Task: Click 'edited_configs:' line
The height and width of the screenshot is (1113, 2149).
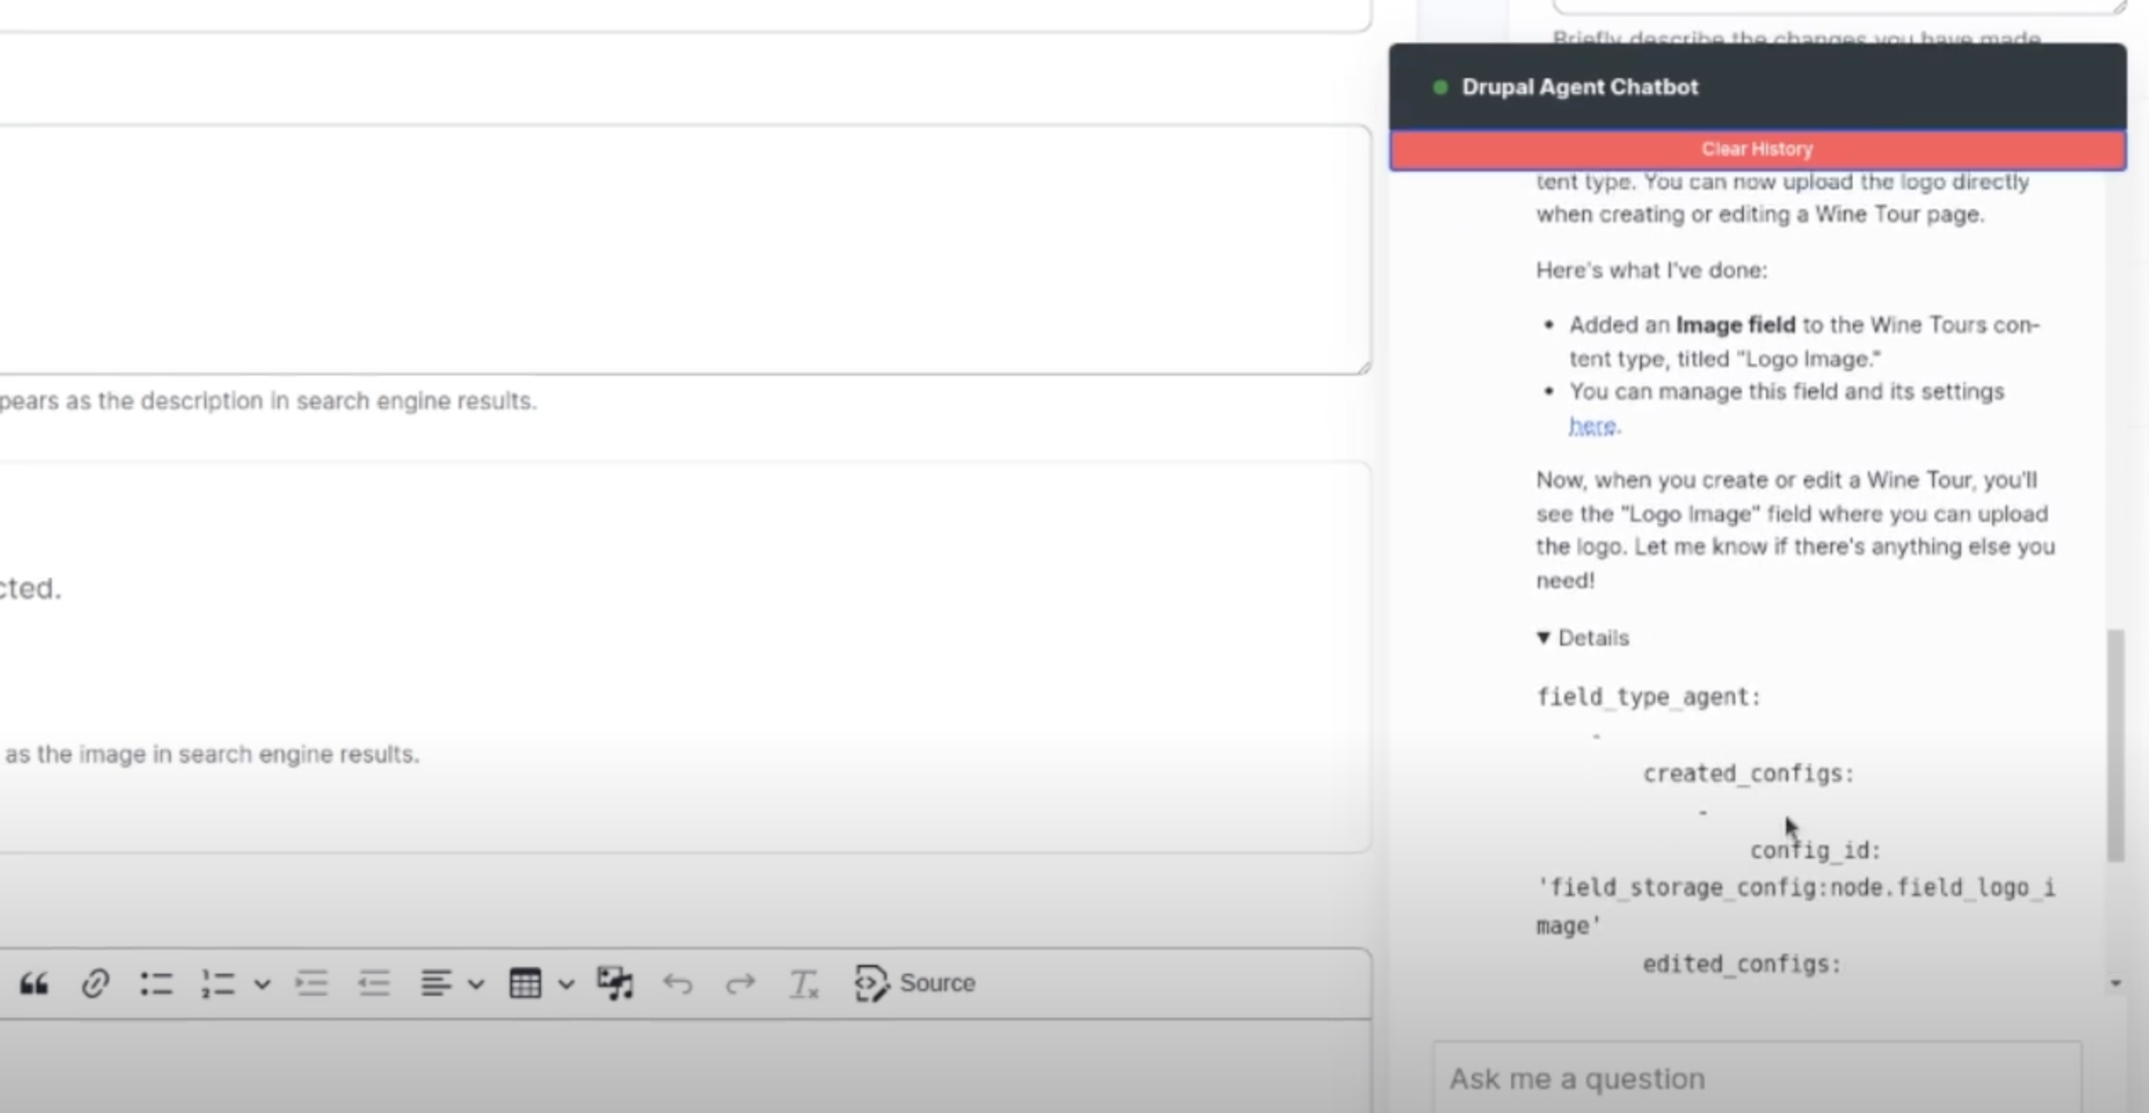Action: (1741, 964)
